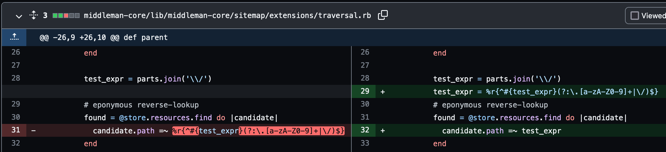Screen dimensions: 666x152
Task: Open the traversal.rb file path link
Action: [x=227, y=15]
